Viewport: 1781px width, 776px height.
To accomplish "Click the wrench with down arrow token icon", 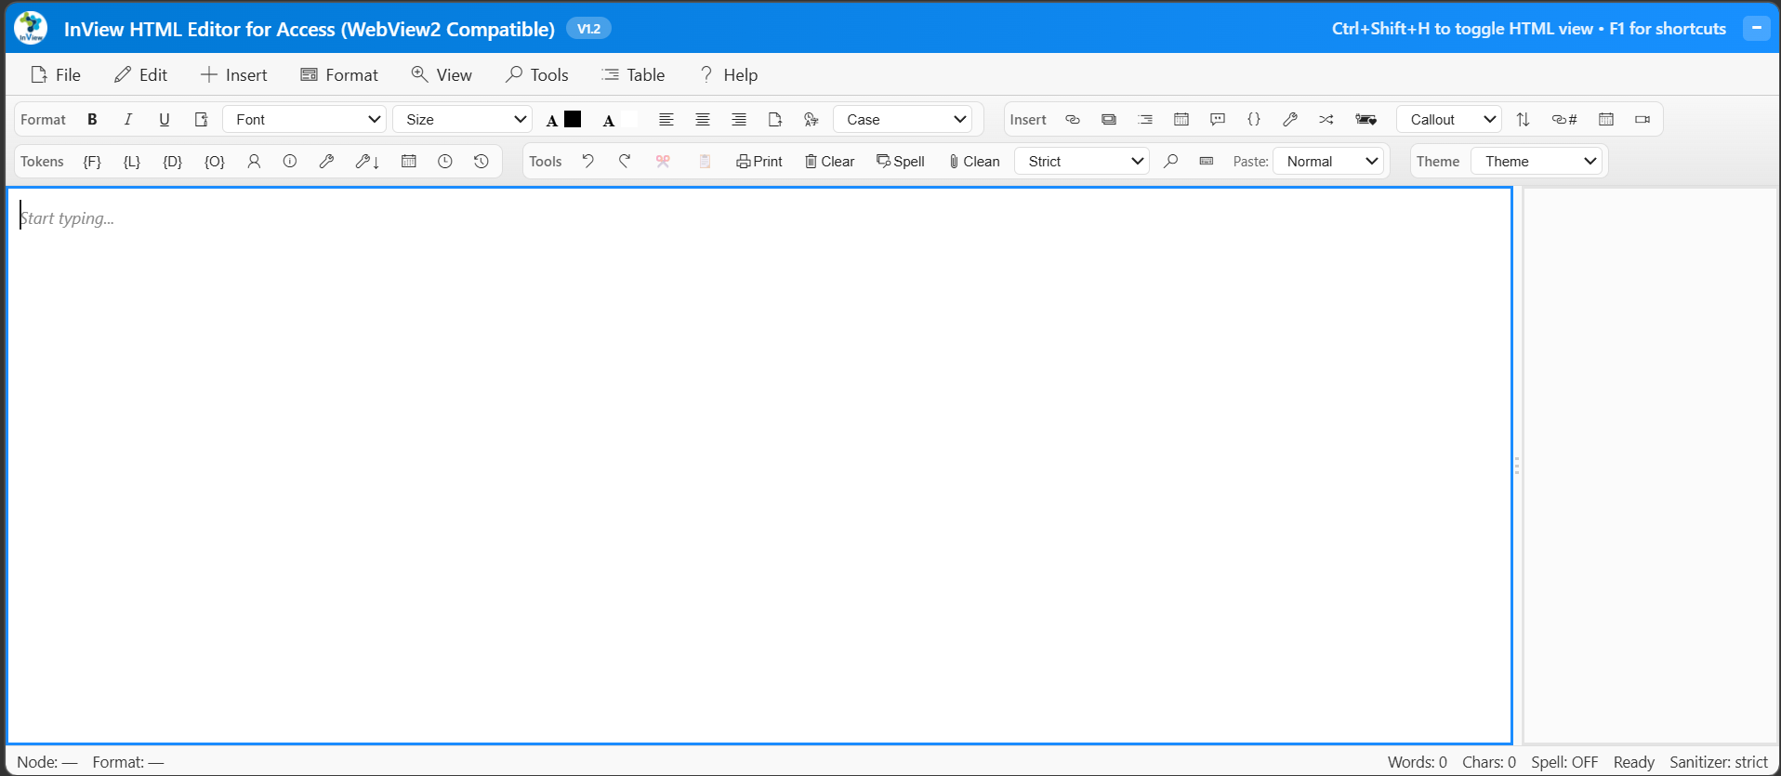I will pyautogui.click(x=367, y=161).
